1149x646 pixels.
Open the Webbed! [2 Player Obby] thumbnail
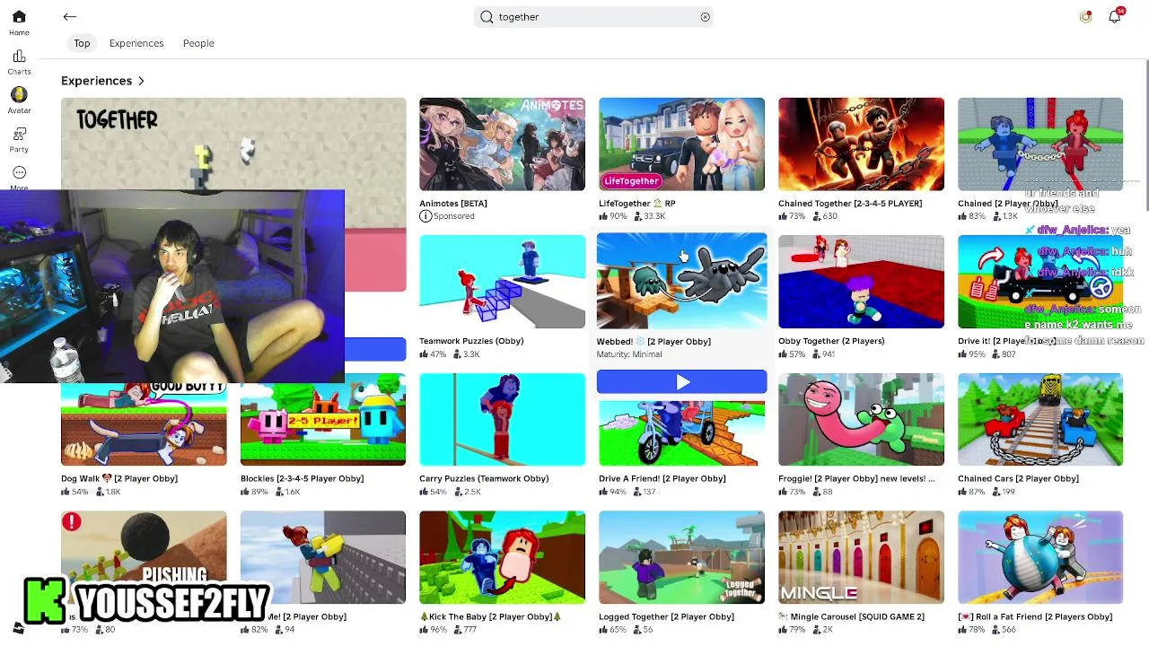[x=681, y=281]
